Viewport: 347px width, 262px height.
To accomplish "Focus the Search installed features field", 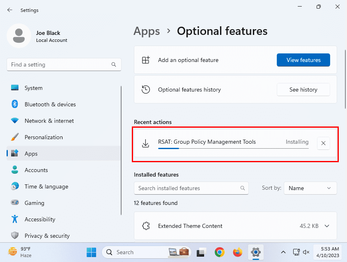I will click(x=191, y=188).
